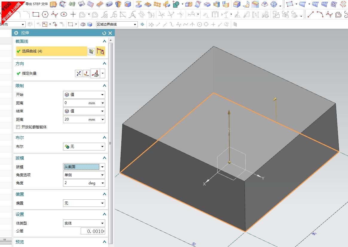Open the vector dialog icon in 方向
Image resolution: width=348 pixels, height=247 pixels.
86,73
